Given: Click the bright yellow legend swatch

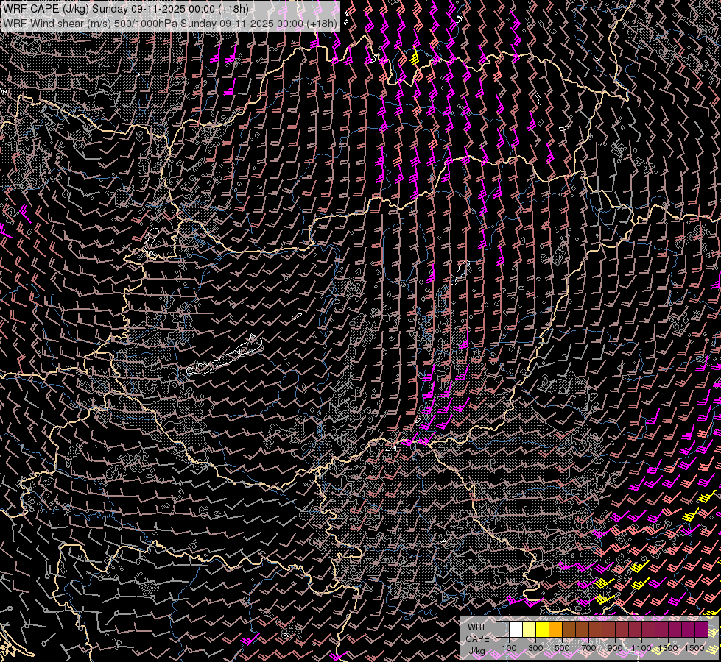Looking at the screenshot, I should click(x=542, y=630).
